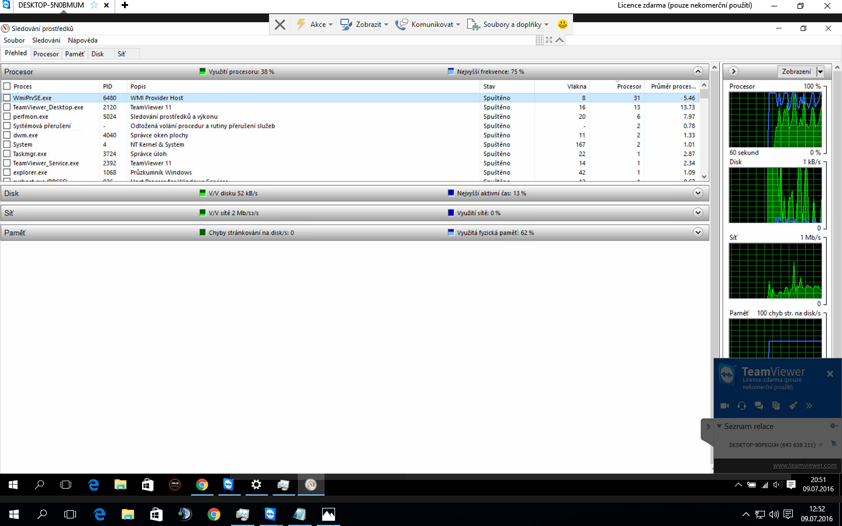Check the Systémová přerušení checkbox

point(7,126)
